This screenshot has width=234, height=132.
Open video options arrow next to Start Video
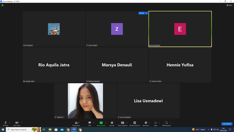[x=22, y=123]
